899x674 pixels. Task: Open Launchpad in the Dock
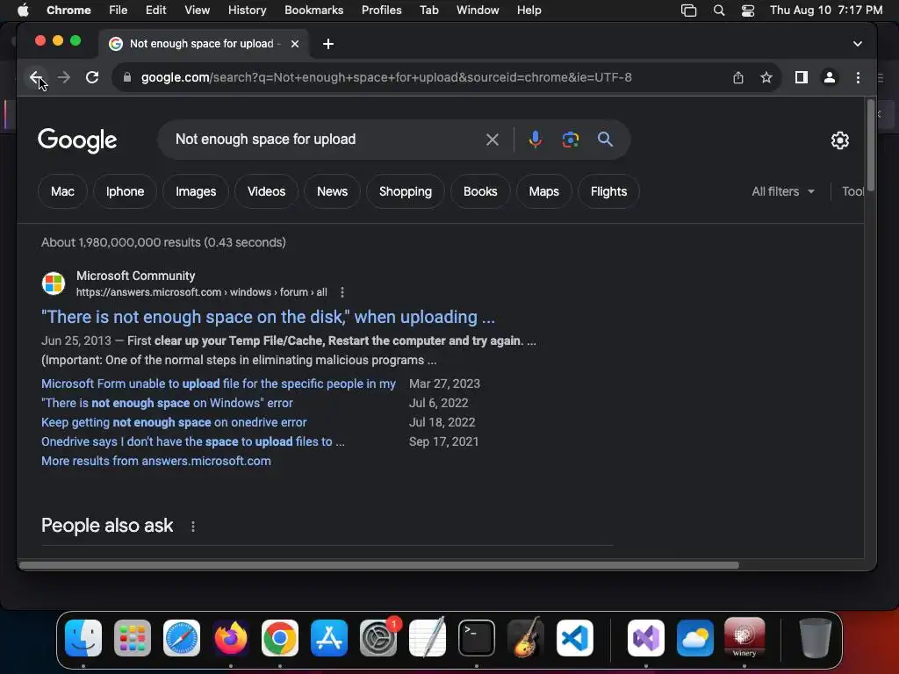point(133,637)
